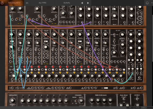Viewport: 153px width, 109px height.
Task: Open the K1 selector under the BANDWIDTH filter
Action: (19, 24)
